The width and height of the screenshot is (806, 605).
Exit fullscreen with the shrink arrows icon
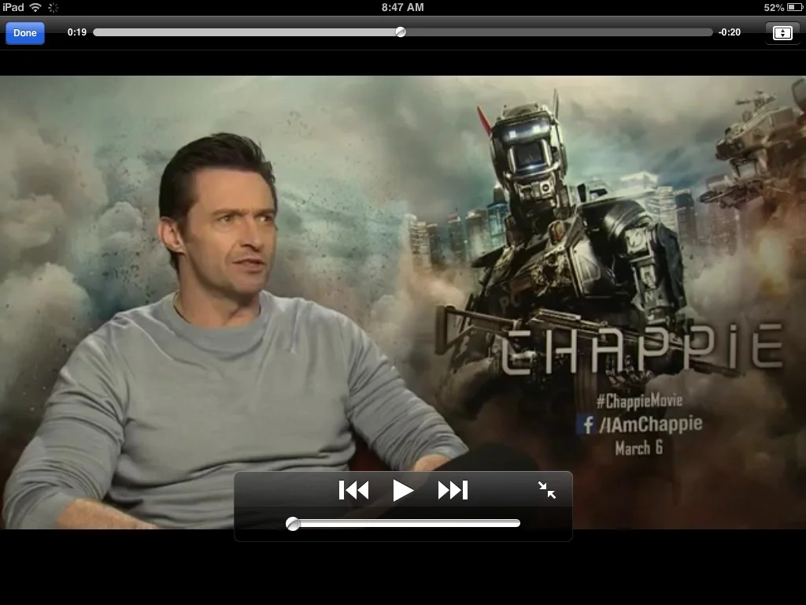[547, 490]
